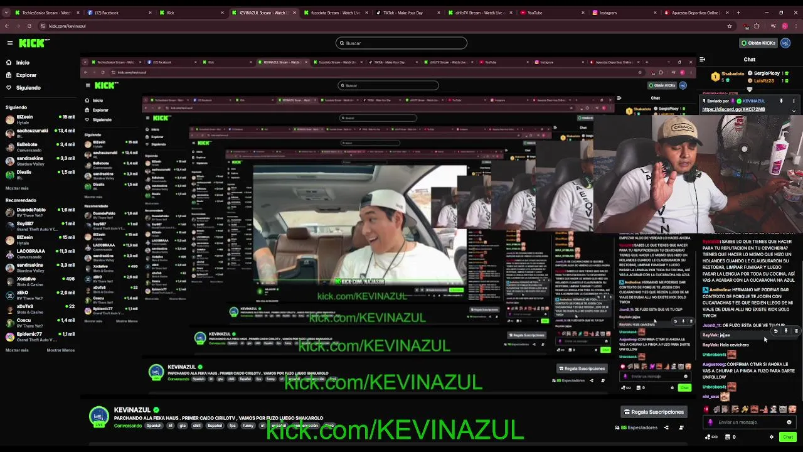Open Soy887 in the Recomendado list

pyautogui.click(x=40, y=226)
